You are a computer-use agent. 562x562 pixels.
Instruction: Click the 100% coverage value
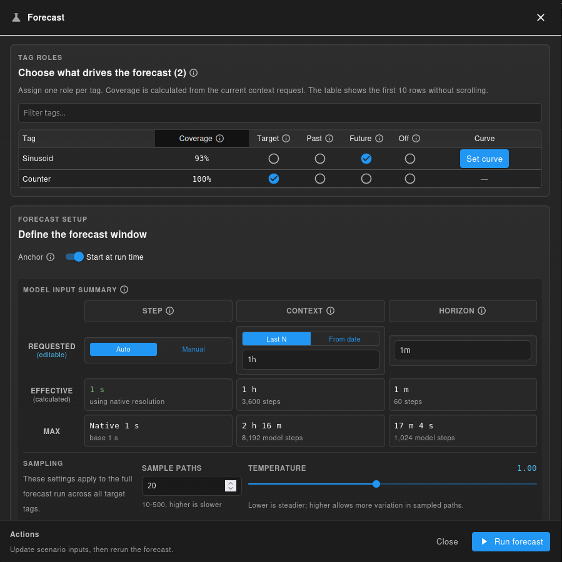coord(202,179)
